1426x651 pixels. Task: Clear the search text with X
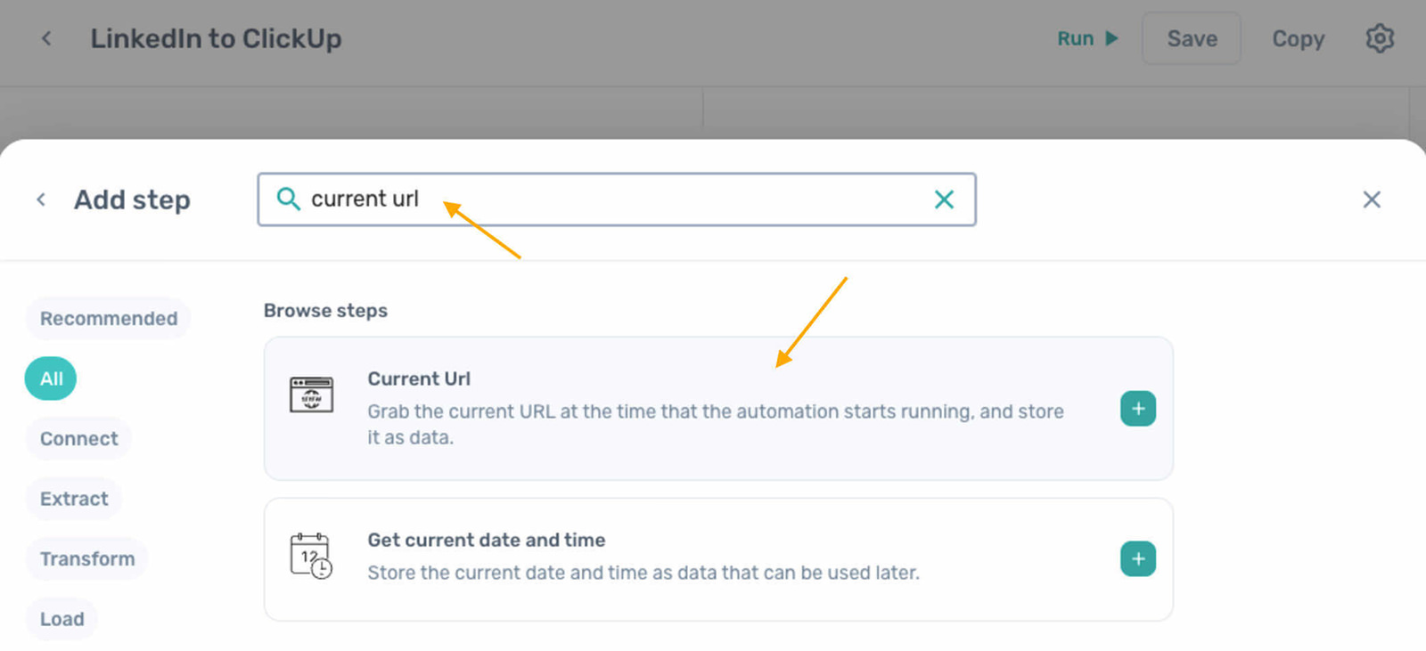944,199
